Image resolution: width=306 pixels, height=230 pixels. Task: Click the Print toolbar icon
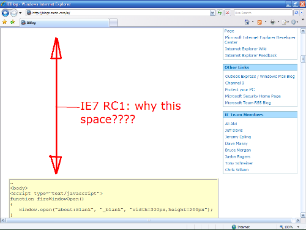273,22
